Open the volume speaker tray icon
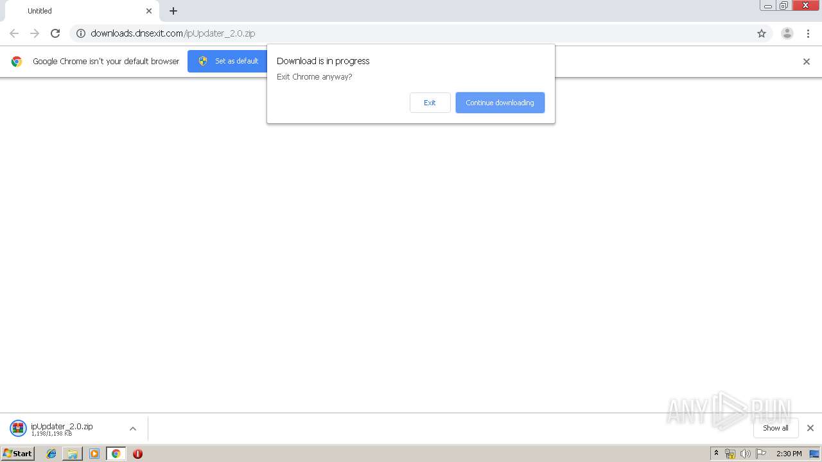This screenshot has height=462, width=822. (x=746, y=454)
